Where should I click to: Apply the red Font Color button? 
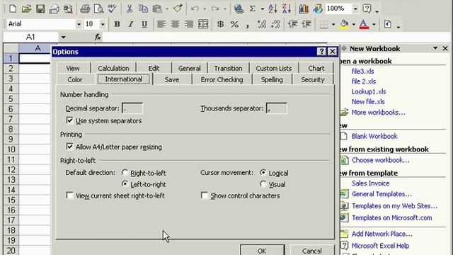(364, 24)
